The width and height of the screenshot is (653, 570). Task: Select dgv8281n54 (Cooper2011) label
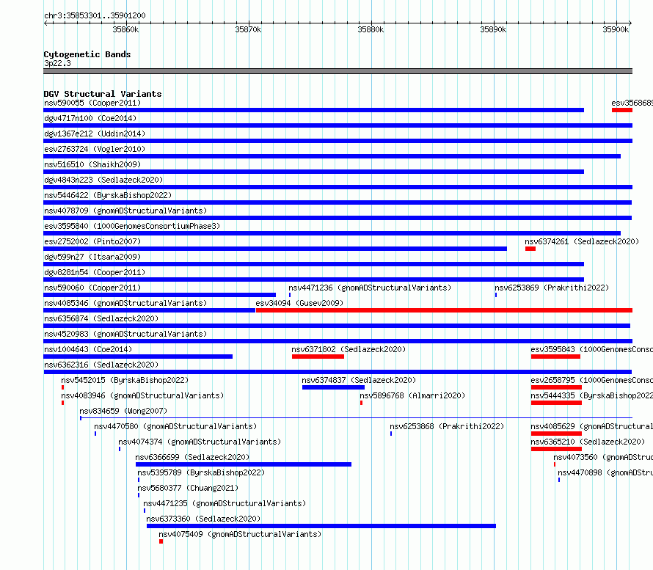coord(95,272)
